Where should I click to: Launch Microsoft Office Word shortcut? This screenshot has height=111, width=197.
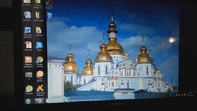(28, 32)
